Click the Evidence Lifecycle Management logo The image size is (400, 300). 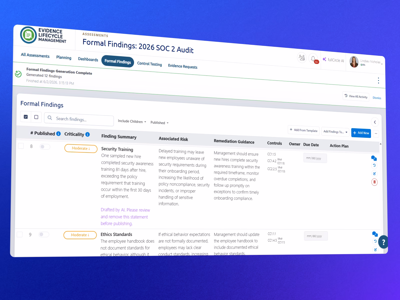43,35
